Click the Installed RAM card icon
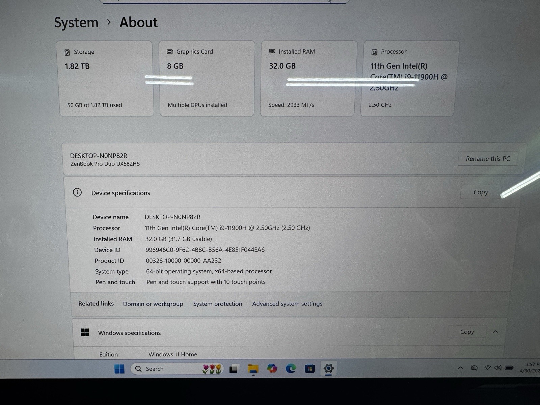This screenshot has width=540, height=405. pos(272,51)
